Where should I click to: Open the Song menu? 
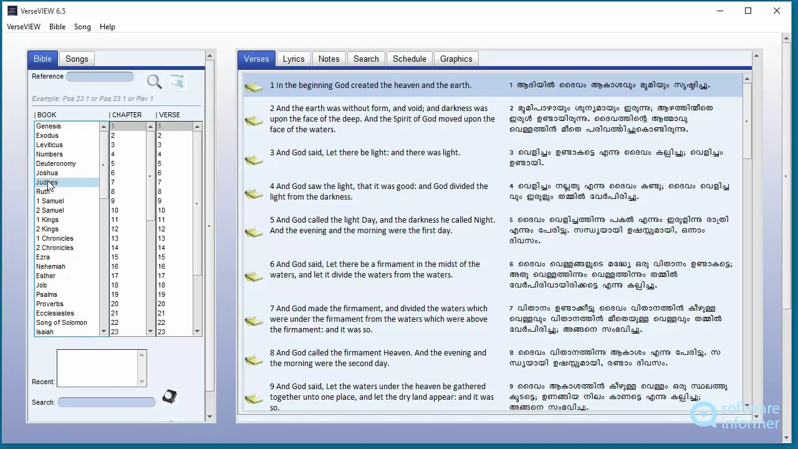pos(82,27)
